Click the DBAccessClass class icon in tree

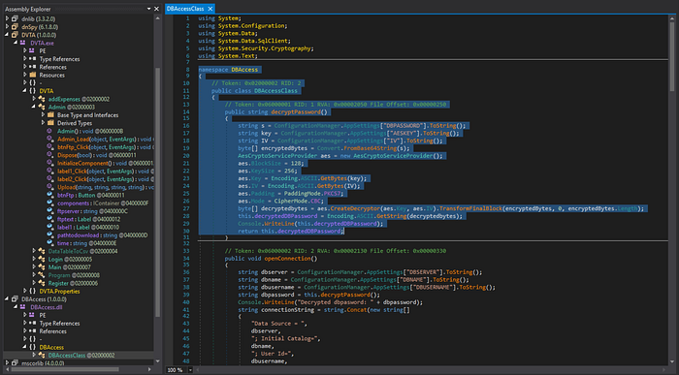[x=42, y=355]
